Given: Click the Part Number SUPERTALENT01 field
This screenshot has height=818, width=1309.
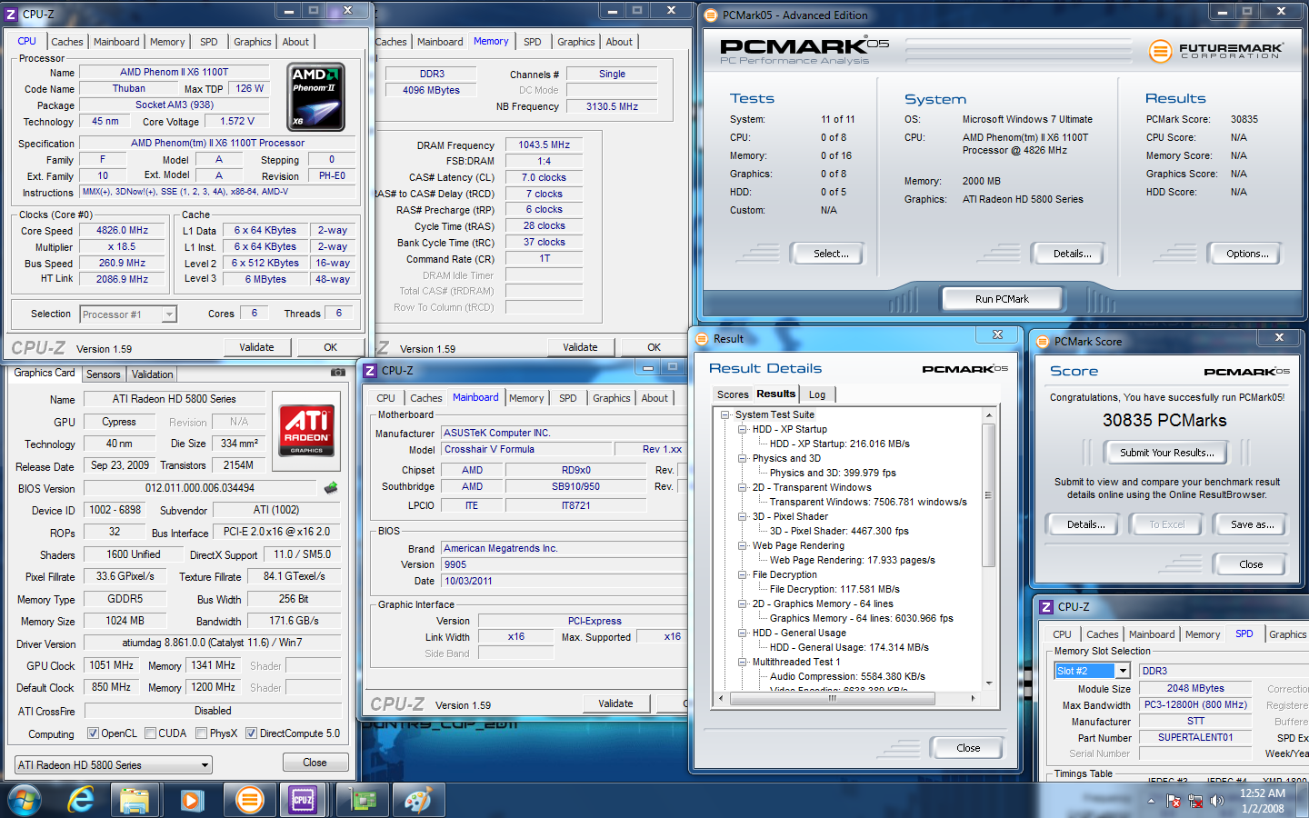Looking at the screenshot, I should (x=1195, y=738).
